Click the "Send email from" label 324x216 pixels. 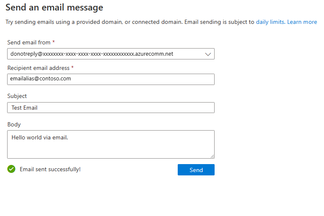tap(29, 42)
